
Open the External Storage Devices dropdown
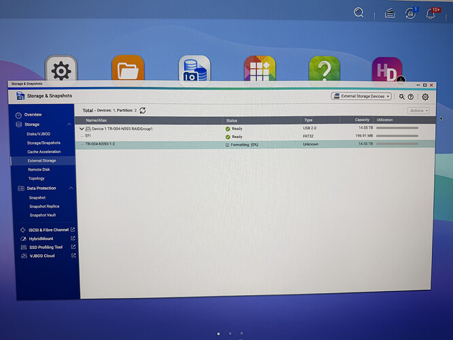coord(361,97)
